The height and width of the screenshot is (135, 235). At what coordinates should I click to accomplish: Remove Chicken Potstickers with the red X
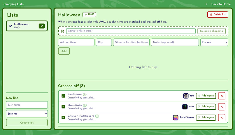pos(222,118)
